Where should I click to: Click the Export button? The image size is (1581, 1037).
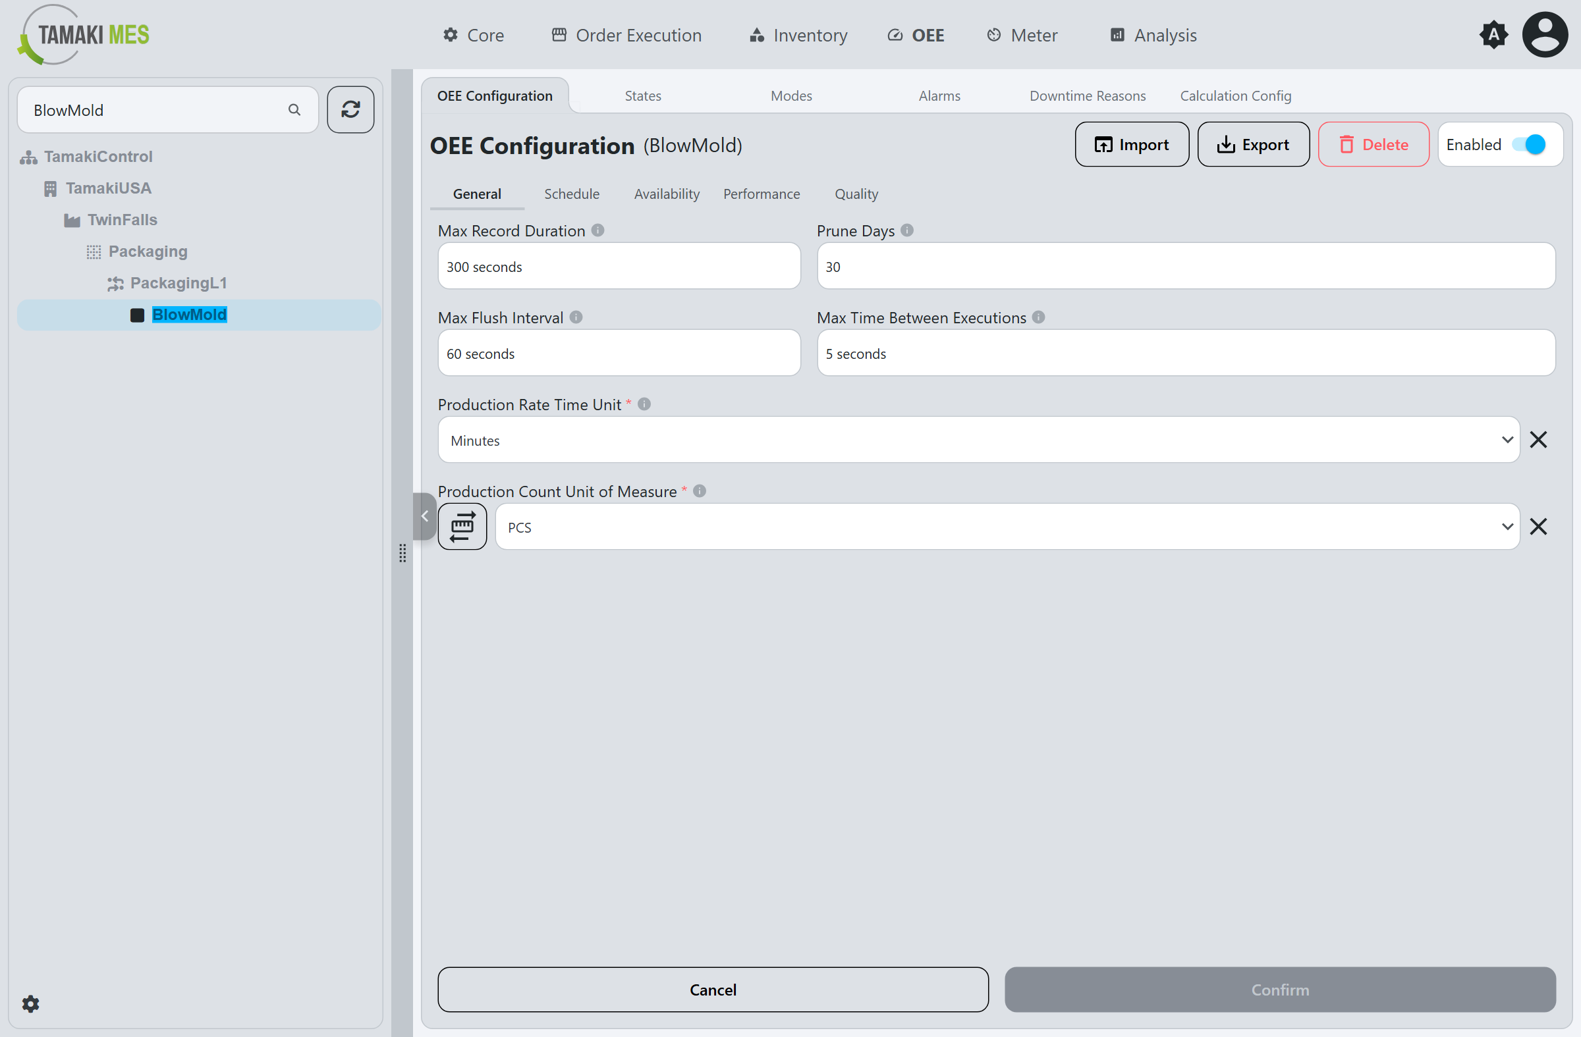point(1254,145)
